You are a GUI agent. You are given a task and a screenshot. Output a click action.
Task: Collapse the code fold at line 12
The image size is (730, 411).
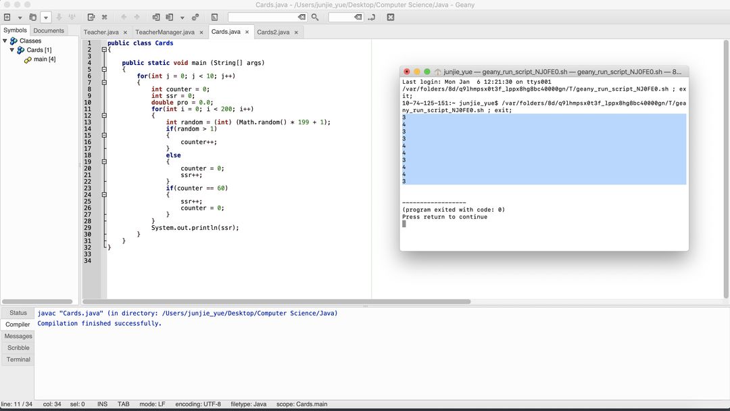(x=104, y=116)
